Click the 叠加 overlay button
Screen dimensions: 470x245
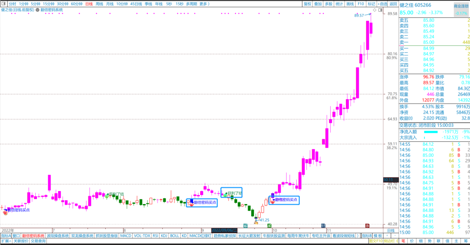click(318, 4)
